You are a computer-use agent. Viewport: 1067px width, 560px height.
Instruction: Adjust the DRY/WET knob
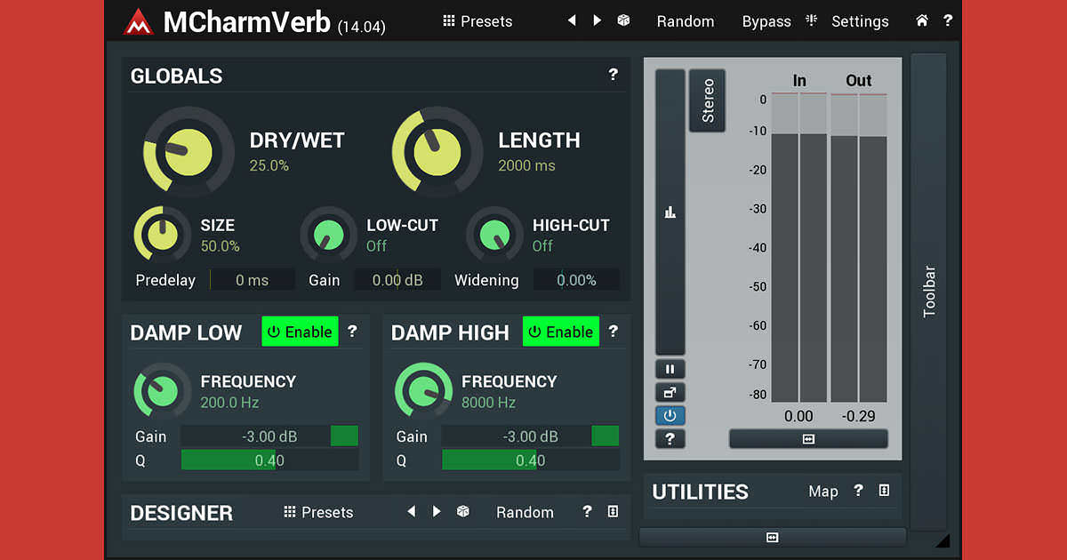point(188,152)
